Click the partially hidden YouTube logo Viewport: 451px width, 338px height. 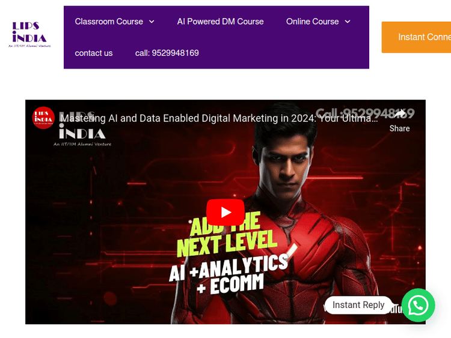397,309
